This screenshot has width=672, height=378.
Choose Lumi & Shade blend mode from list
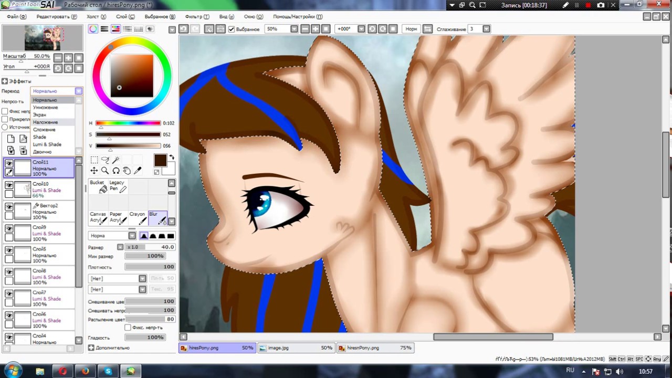(47, 144)
